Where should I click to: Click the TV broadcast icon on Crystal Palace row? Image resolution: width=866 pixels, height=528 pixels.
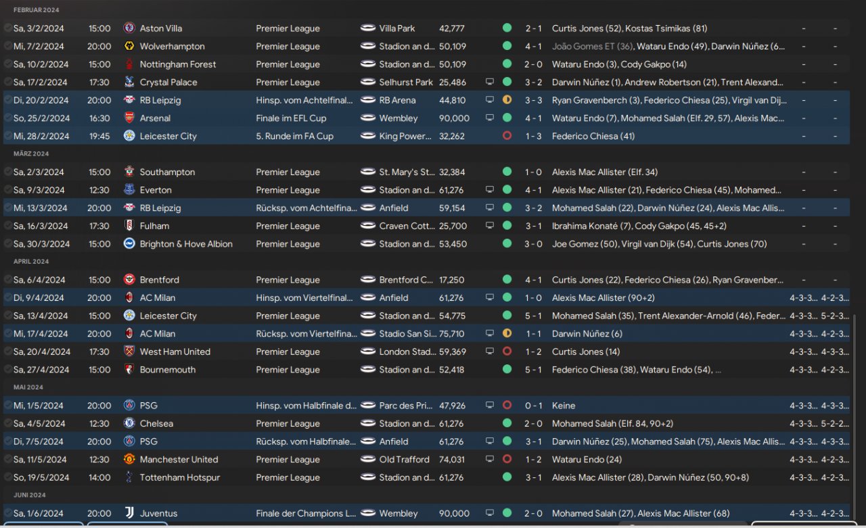[490, 82]
